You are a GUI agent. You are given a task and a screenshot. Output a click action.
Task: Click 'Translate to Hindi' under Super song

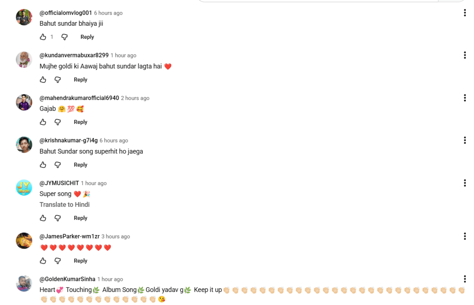64,205
